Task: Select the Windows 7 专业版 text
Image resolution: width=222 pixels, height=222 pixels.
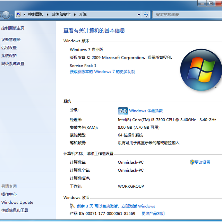Action: pyautogui.click(x=86, y=50)
